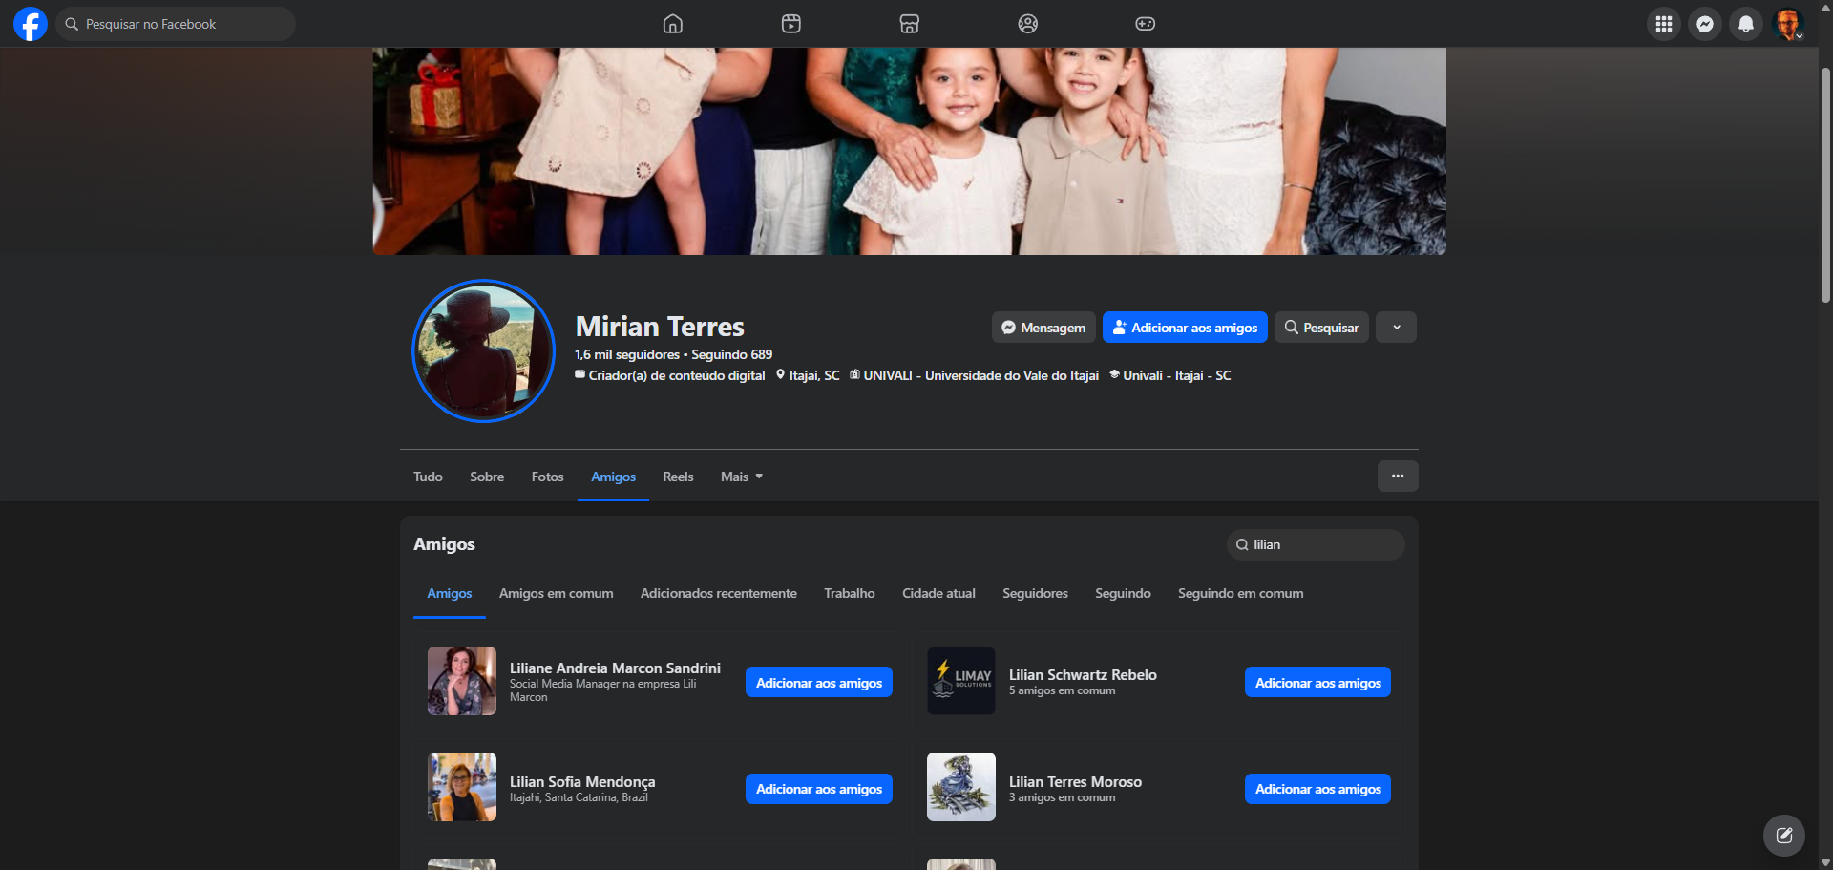Open the Groups icon in top bar
Image resolution: width=1833 pixels, height=870 pixels.
1028,24
